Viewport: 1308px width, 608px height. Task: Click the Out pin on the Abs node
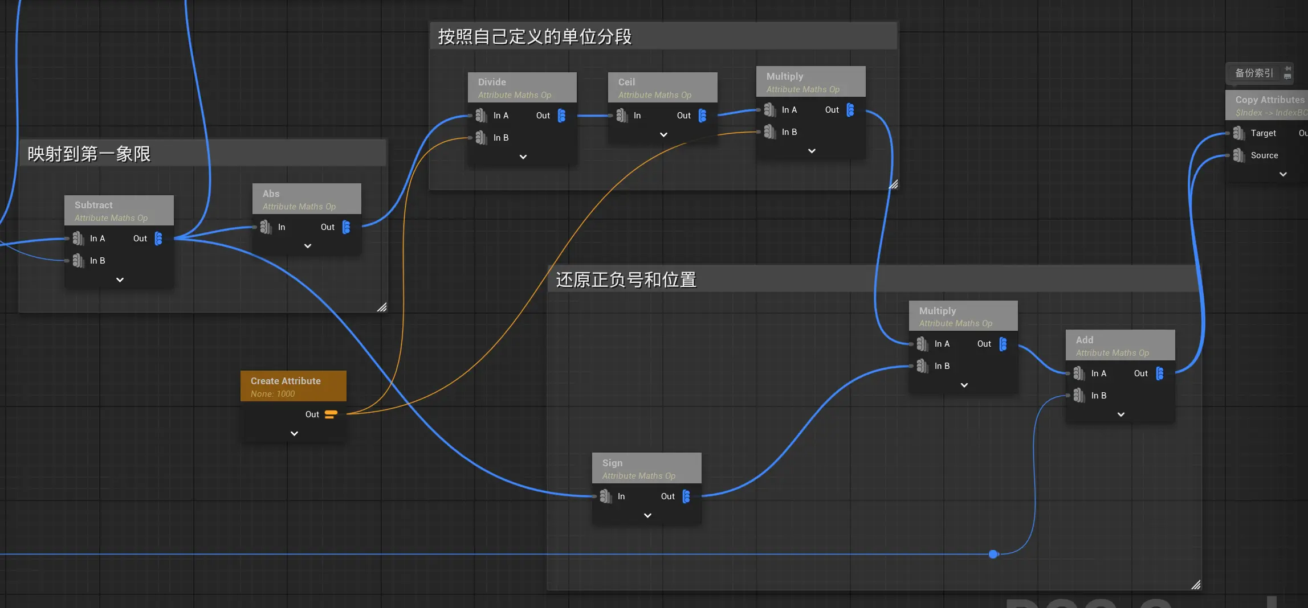(346, 227)
